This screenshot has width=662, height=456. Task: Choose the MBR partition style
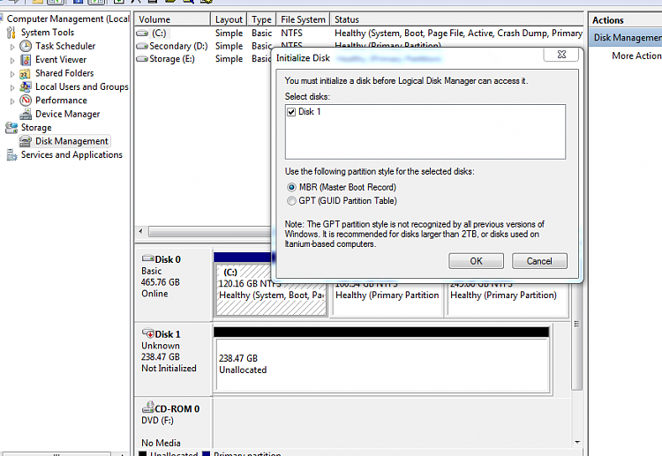291,187
